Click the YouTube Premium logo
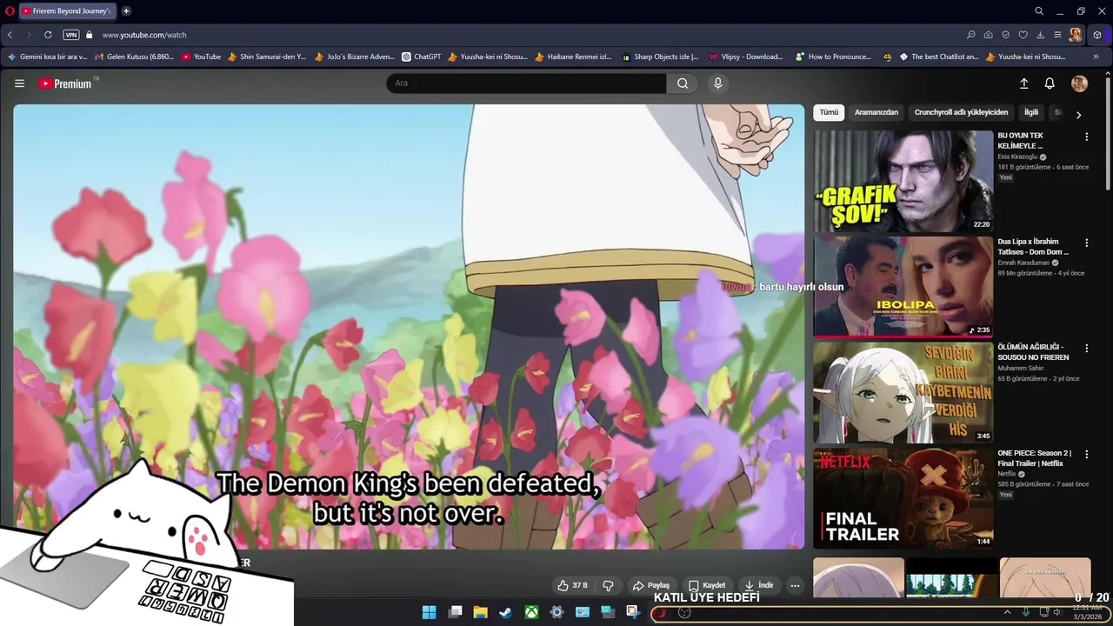The image size is (1113, 626). [x=66, y=83]
